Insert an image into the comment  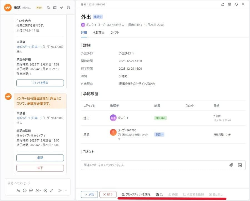(x=239, y=165)
